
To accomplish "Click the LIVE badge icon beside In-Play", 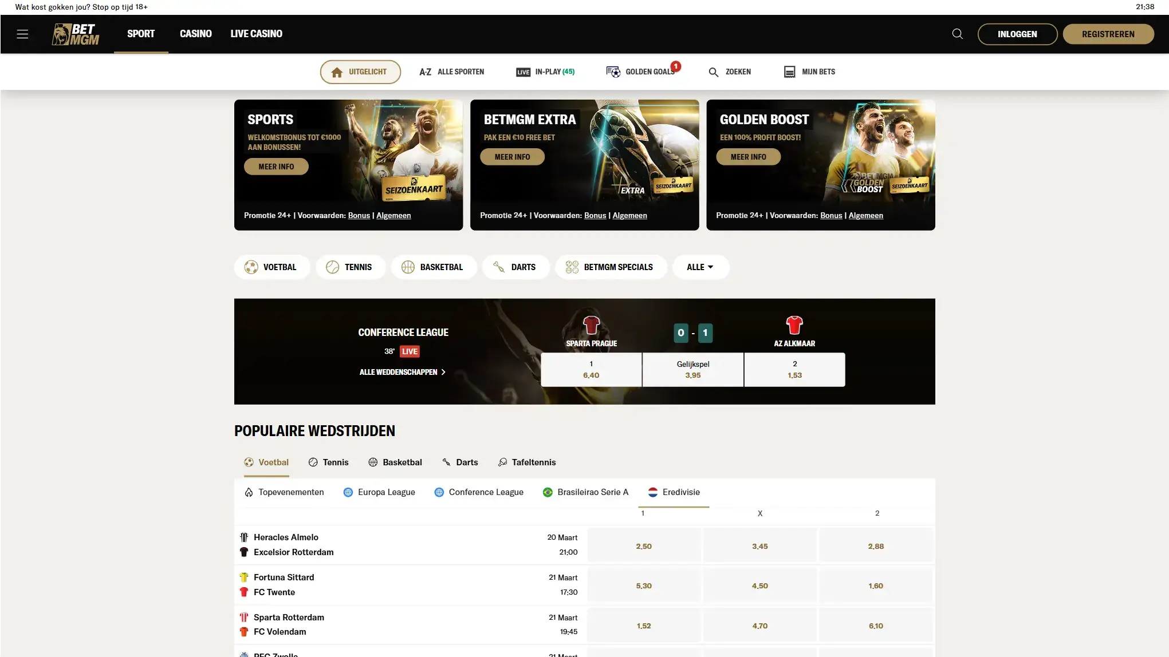I will (523, 72).
